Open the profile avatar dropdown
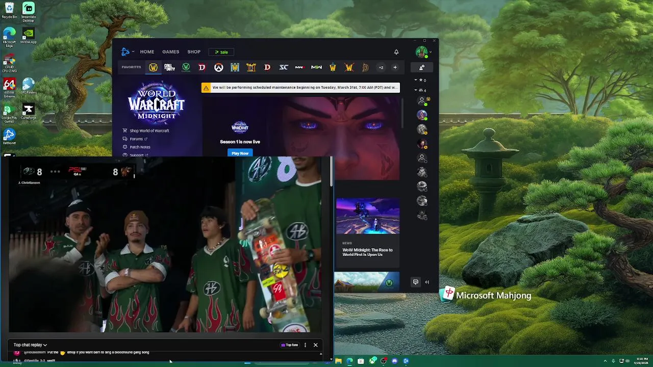 pos(423,52)
